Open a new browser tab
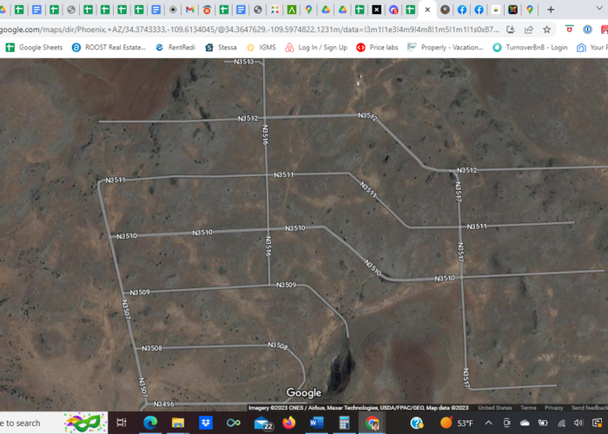The height and width of the screenshot is (434, 608). [x=551, y=10]
